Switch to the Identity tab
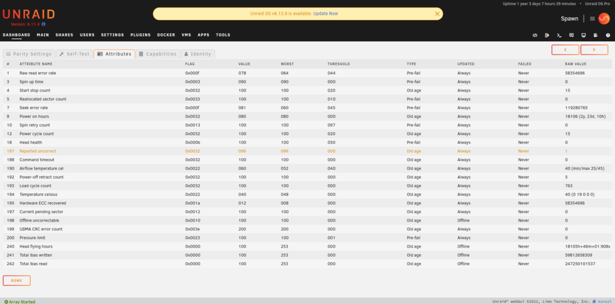This screenshot has width=615, height=304. tap(198, 54)
